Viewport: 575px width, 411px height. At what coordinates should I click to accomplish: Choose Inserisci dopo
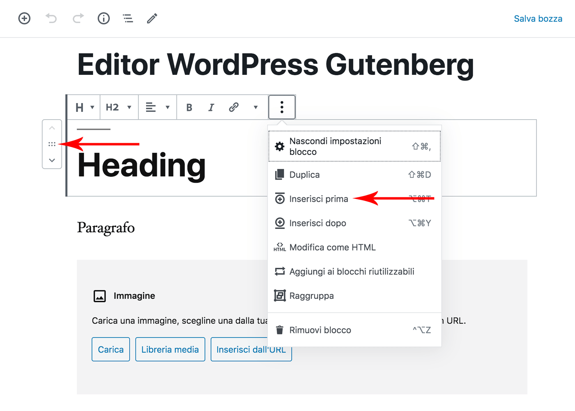[355, 223]
